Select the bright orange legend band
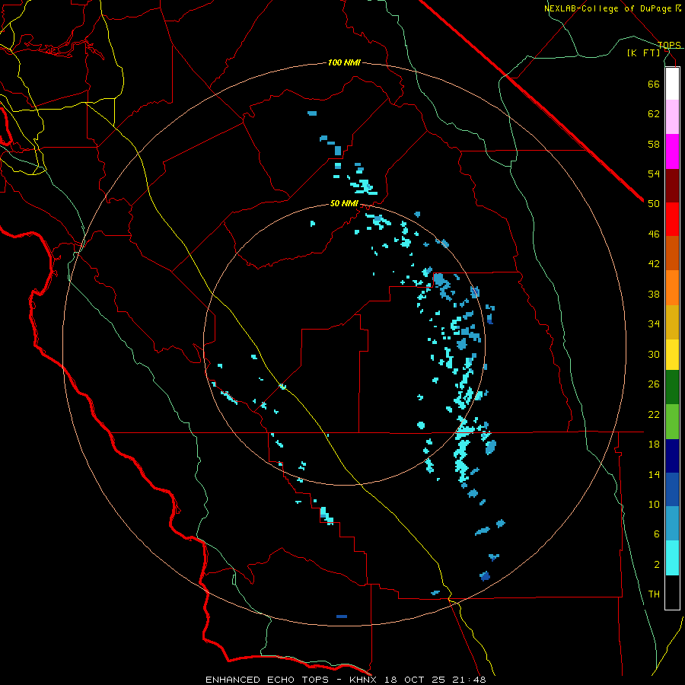Viewport: 685px width, 685px height. pyautogui.click(x=672, y=288)
